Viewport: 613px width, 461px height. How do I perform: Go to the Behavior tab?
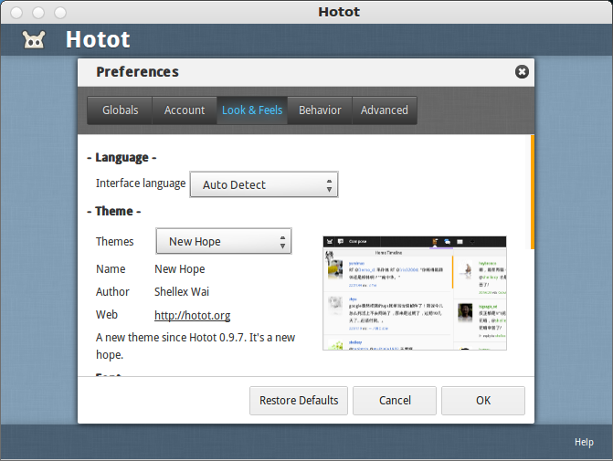coord(320,110)
